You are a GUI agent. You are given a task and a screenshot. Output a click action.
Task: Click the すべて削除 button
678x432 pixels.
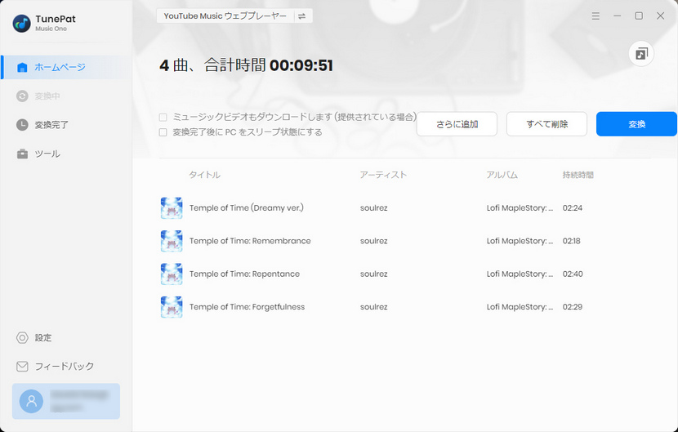pos(546,124)
